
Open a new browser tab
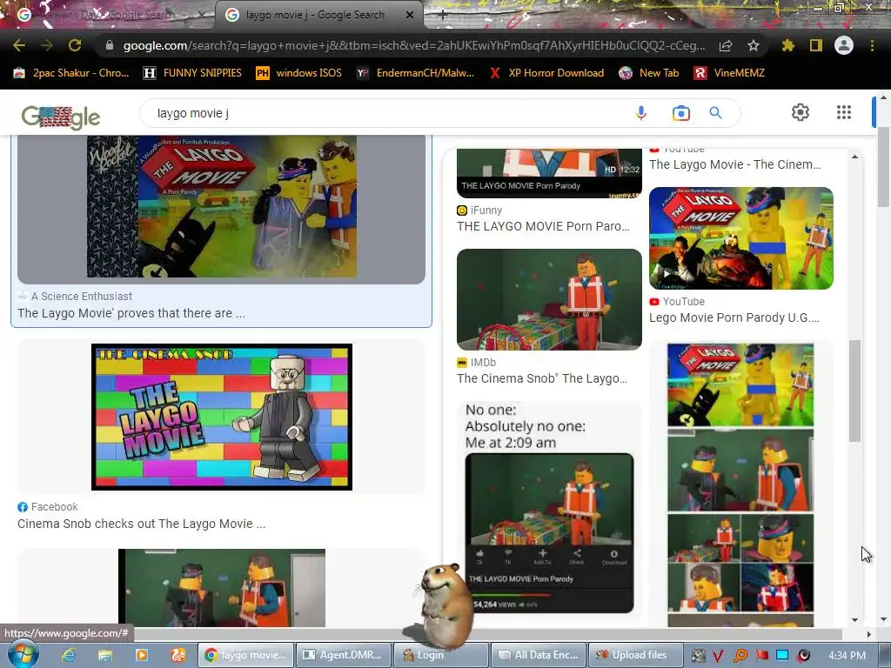(x=443, y=16)
